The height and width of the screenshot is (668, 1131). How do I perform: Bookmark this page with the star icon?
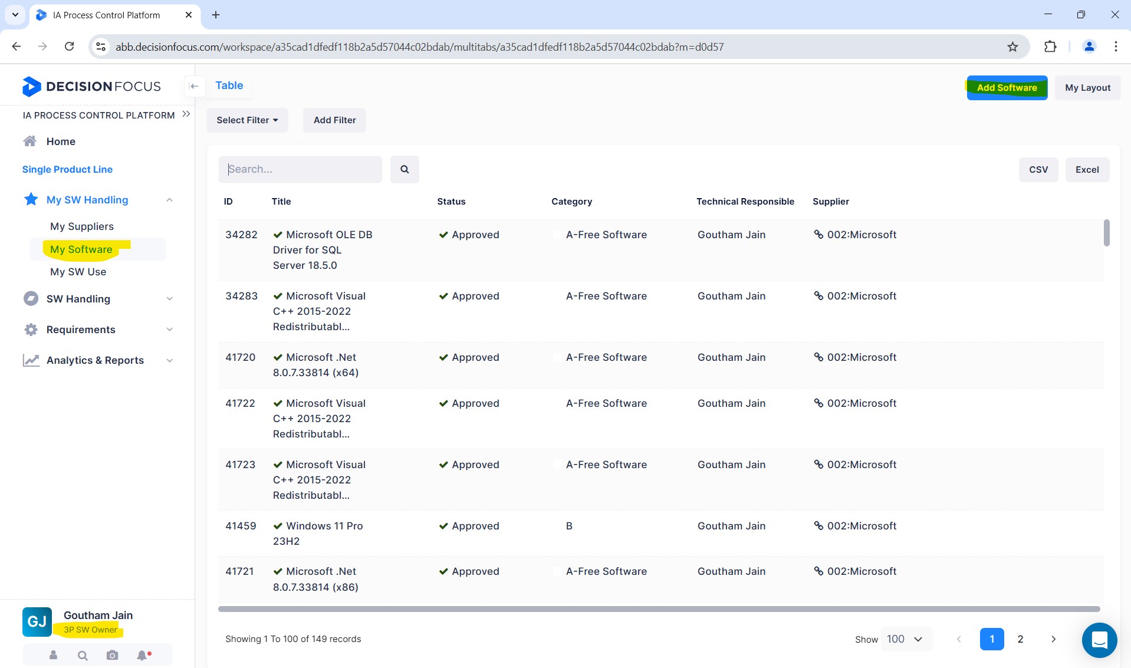point(1012,47)
